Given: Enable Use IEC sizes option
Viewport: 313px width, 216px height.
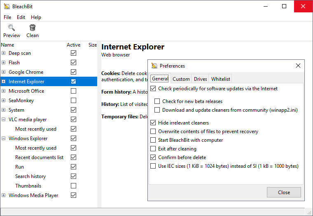Looking at the screenshot, I should click(x=153, y=166).
